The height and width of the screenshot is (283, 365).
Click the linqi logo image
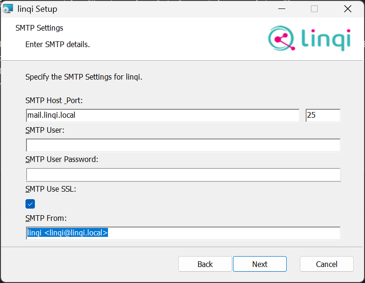(309, 38)
